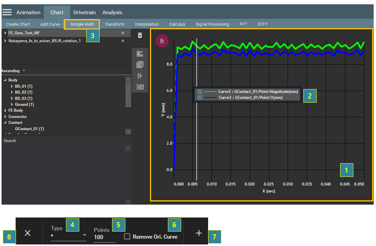This screenshot has height=246, width=376.
Task: Expand the BD_01 tree node
Action: [x=12, y=86]
